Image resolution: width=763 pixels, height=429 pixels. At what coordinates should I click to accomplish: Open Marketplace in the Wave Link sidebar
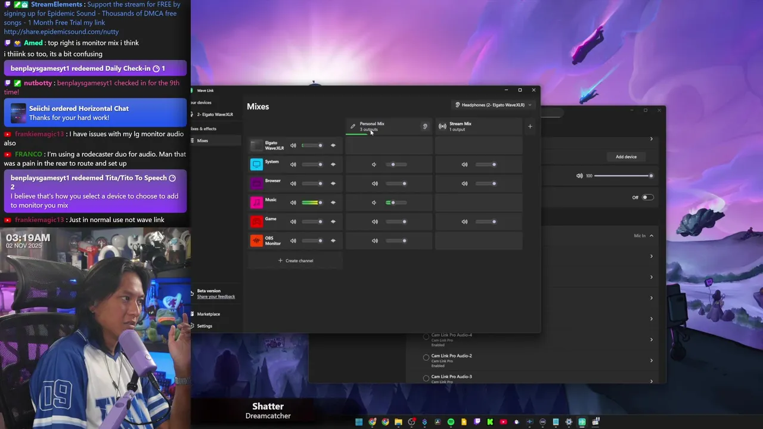point(208,314)
